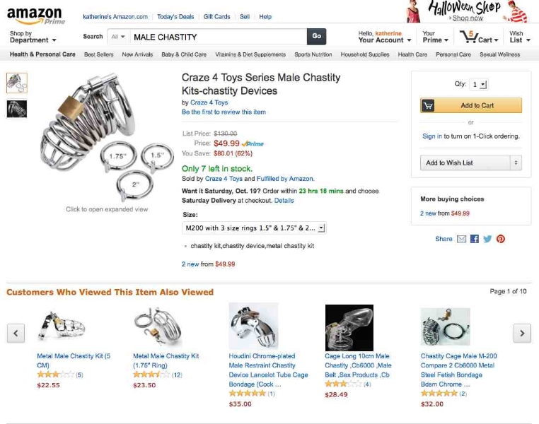The height and width of the screenshot is (424, 539).
Task: Click the Add to Cart button
Action: [x=471, y=105]
